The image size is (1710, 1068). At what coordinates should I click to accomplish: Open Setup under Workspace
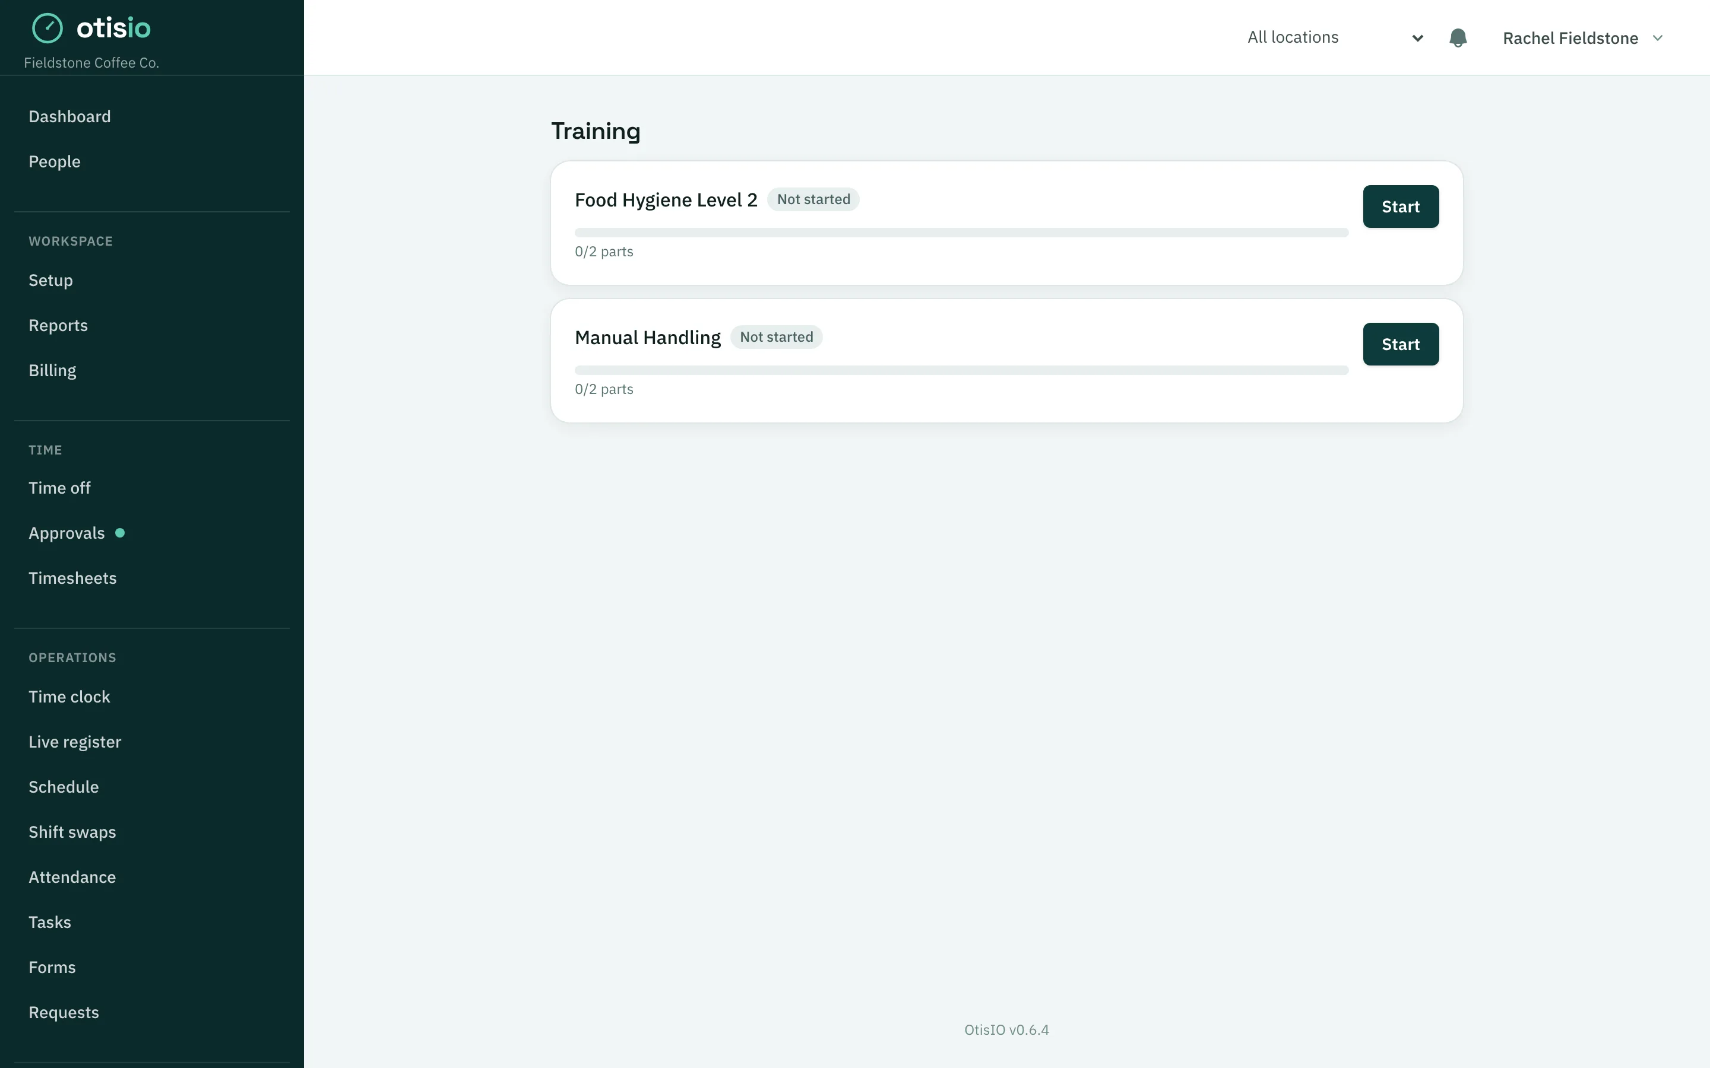click(51, 281)
